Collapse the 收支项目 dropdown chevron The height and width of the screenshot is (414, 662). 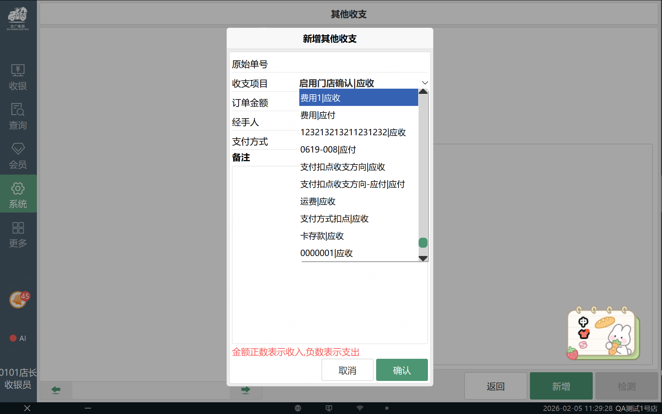tap(425, 83)
